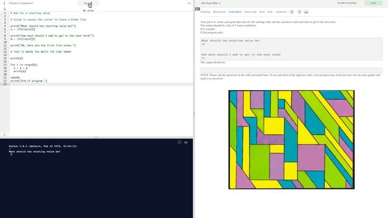Click the console input cursor
The image size is (388, 218).
click(11, 154)
